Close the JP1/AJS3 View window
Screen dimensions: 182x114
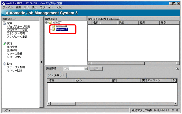coord(178,3)
